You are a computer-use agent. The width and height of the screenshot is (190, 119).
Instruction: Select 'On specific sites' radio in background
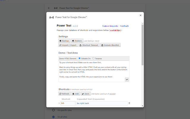(x=53, y=110)
